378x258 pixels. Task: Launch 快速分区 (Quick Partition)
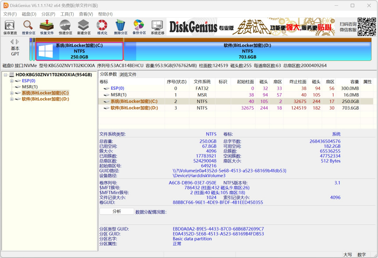click(65, 27)
